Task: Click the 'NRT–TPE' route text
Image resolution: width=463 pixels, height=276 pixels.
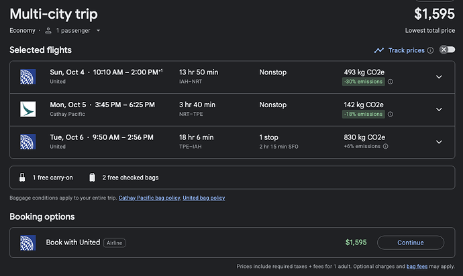Action: (x=191, y=114)
